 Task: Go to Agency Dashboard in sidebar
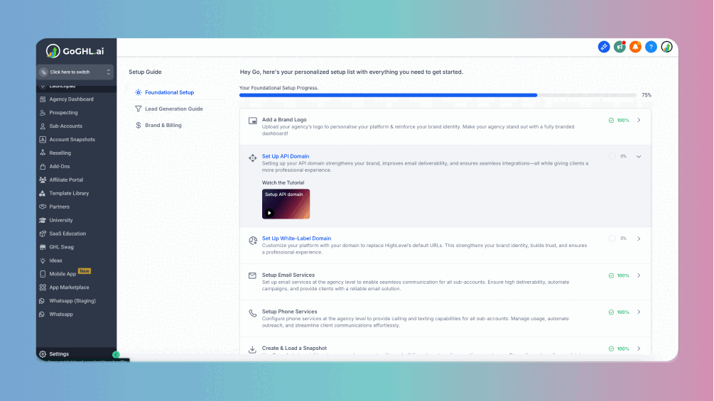pyautogui.click(x=71, y=99)
